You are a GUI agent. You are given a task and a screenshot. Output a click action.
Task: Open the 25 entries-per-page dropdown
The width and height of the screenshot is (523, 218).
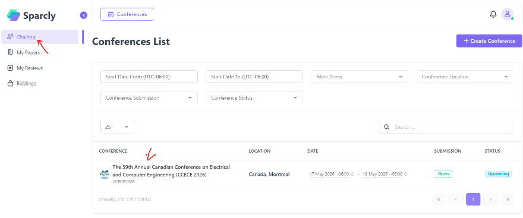(118, 127)
